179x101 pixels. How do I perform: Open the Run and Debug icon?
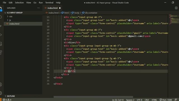pos(1,35)
